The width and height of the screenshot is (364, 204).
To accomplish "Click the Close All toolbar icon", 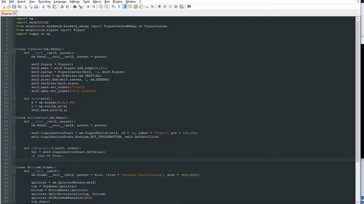I will [30, 7].
